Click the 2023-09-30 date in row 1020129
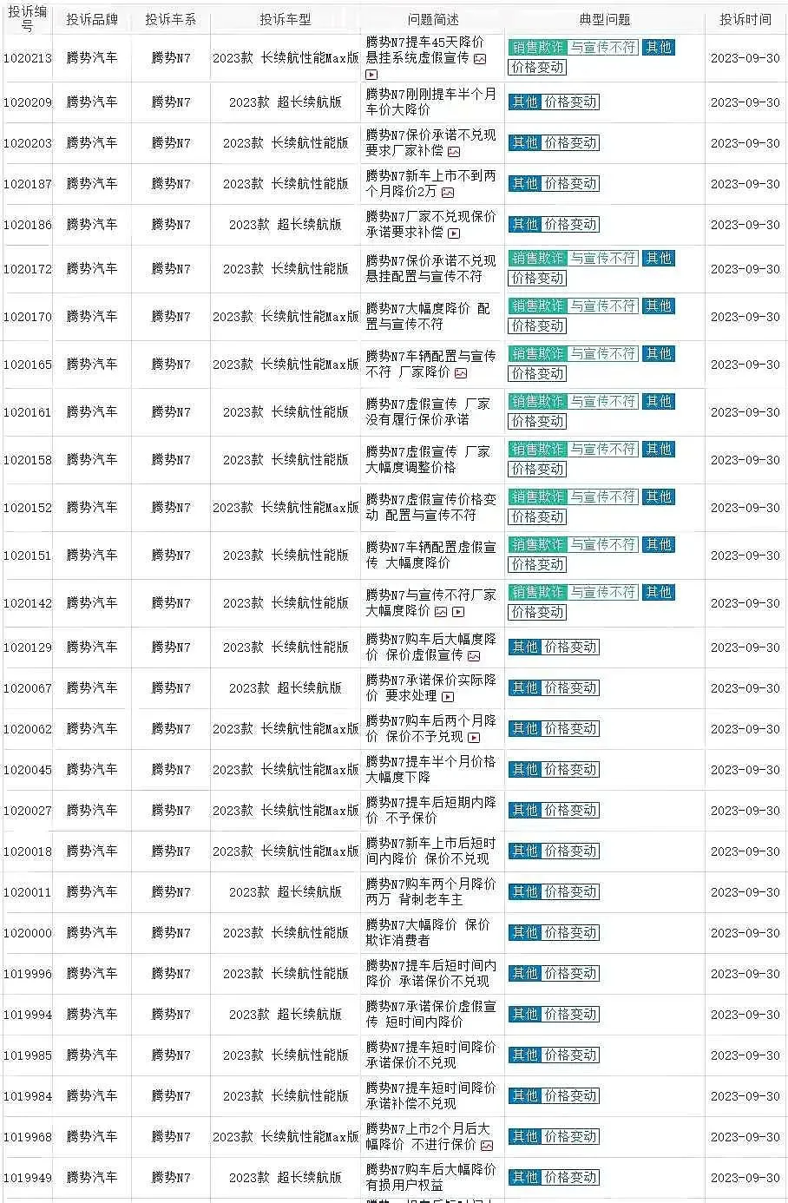The width and height of the screenshot is (788, 1203). tap(745, 648)
